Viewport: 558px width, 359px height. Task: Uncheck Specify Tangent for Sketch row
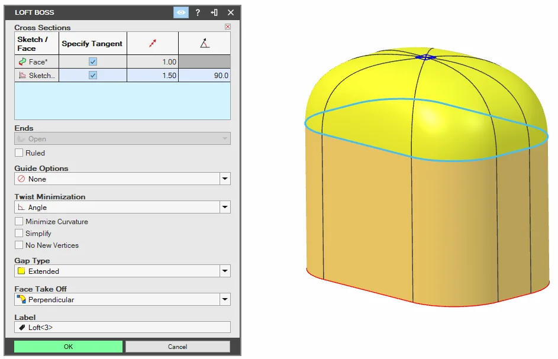(93, 76)
